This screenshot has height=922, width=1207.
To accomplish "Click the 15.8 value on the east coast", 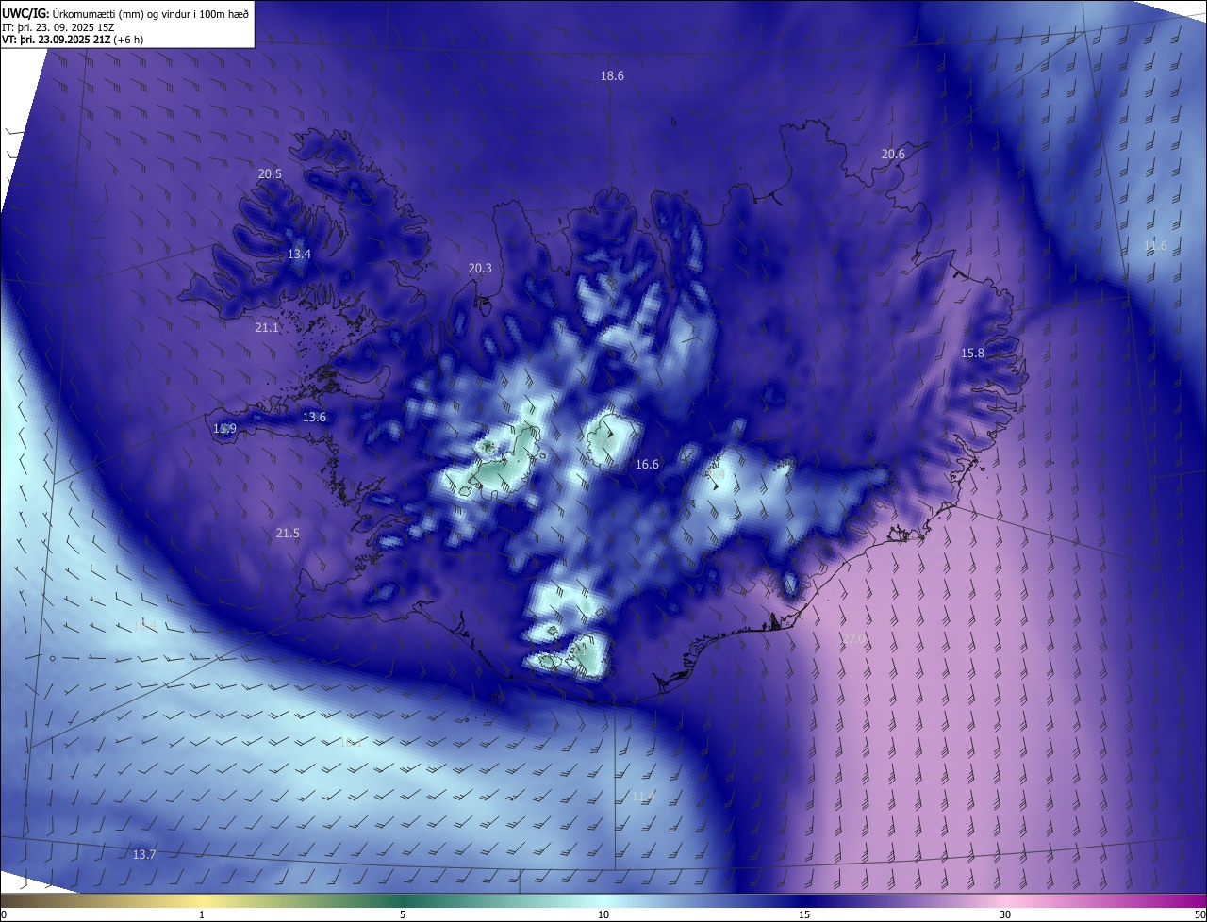I will (x=972, y=353).
